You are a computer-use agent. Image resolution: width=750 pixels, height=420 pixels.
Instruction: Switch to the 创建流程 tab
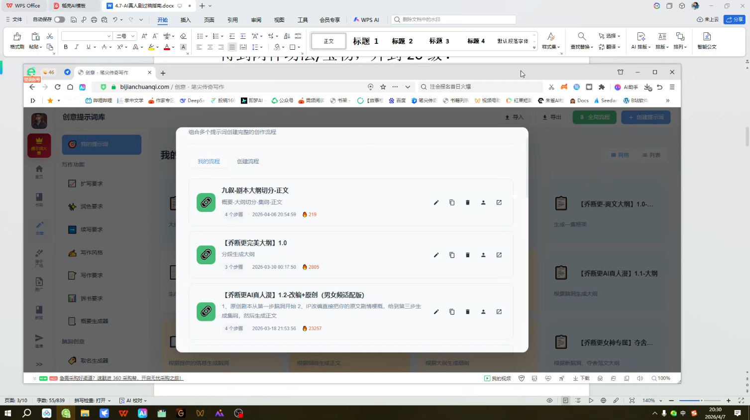pyautogui.click(x=247, y=161)
